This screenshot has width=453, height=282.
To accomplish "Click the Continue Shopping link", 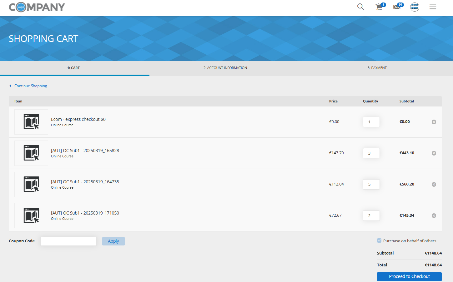I will [31, 86].
